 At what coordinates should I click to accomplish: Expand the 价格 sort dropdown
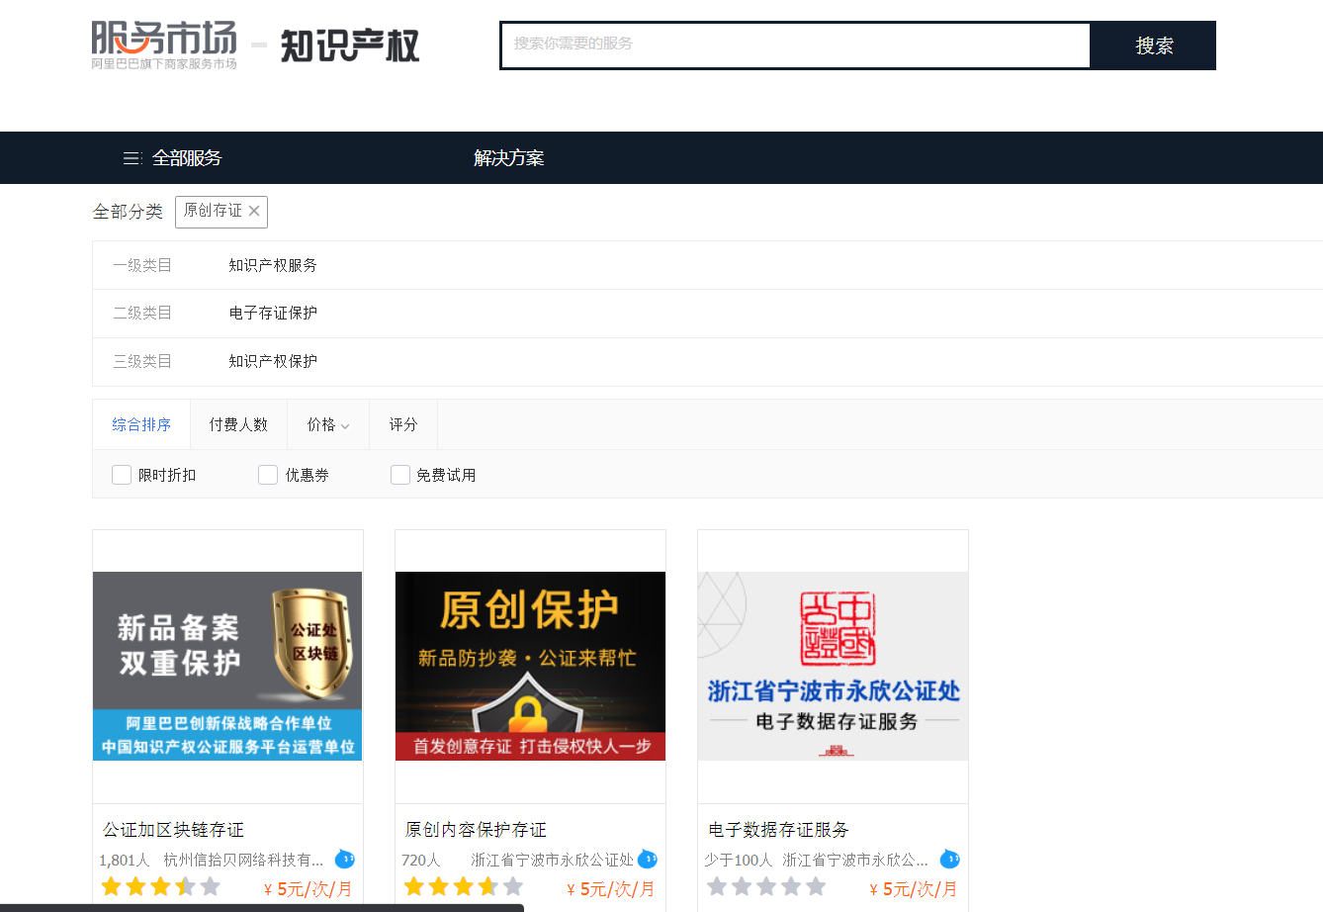click(328, 424)
